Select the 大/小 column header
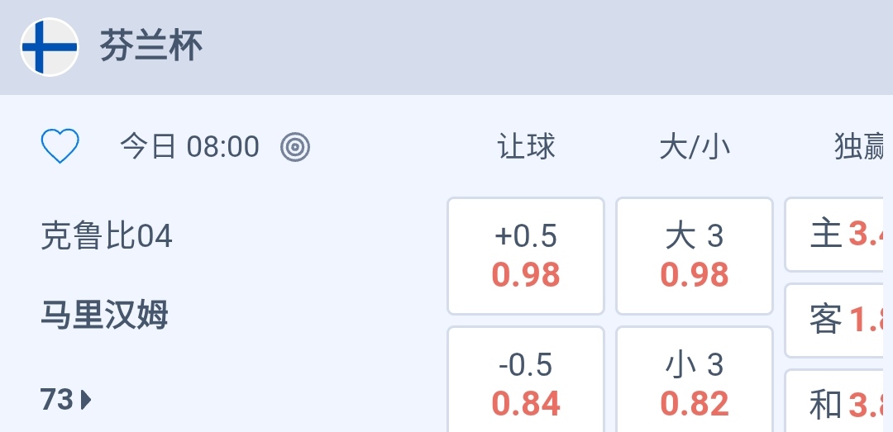 pos(695,147)
